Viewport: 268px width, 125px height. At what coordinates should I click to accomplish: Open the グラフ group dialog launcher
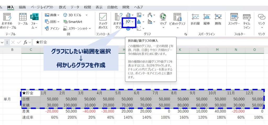pos(186,34)
